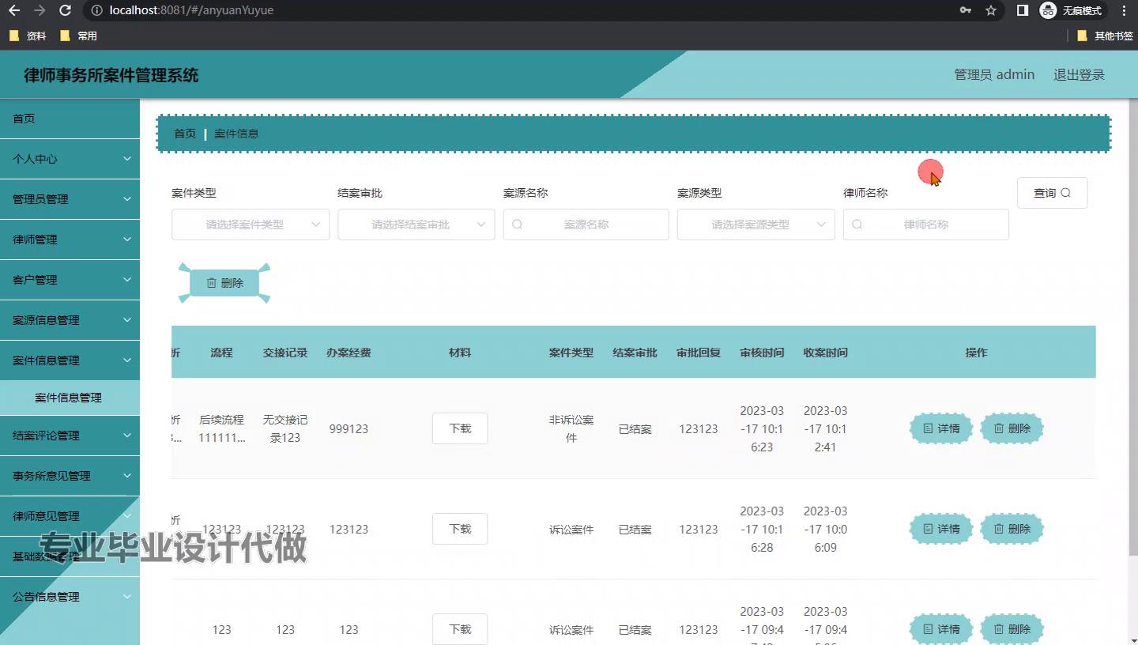Download material for the 诉讼案件 123123 row
This screenshot has width=1138, height=645.
pos(460,529)
